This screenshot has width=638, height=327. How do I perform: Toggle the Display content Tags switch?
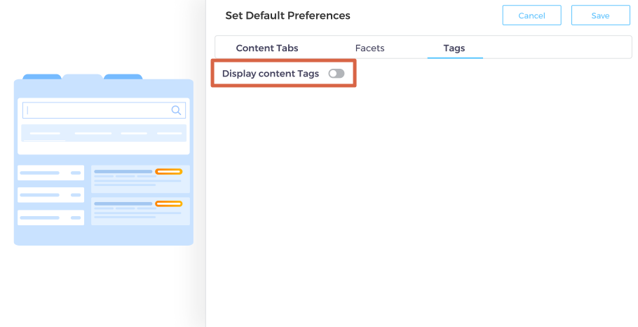tap(337, 74)
